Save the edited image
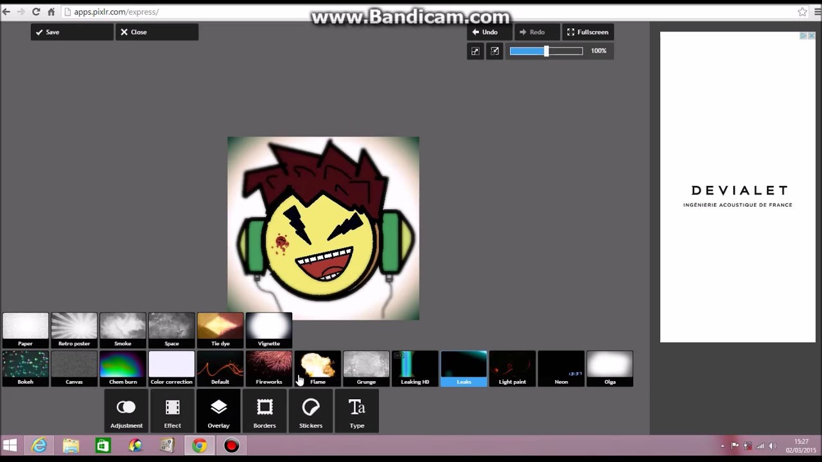This screenshot has width=822, height=462. [72, 32]
